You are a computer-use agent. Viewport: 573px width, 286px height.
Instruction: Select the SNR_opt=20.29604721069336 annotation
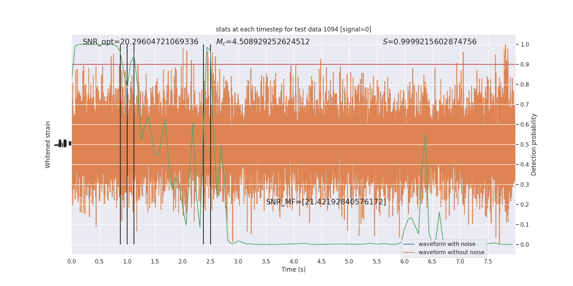[140, 42]
